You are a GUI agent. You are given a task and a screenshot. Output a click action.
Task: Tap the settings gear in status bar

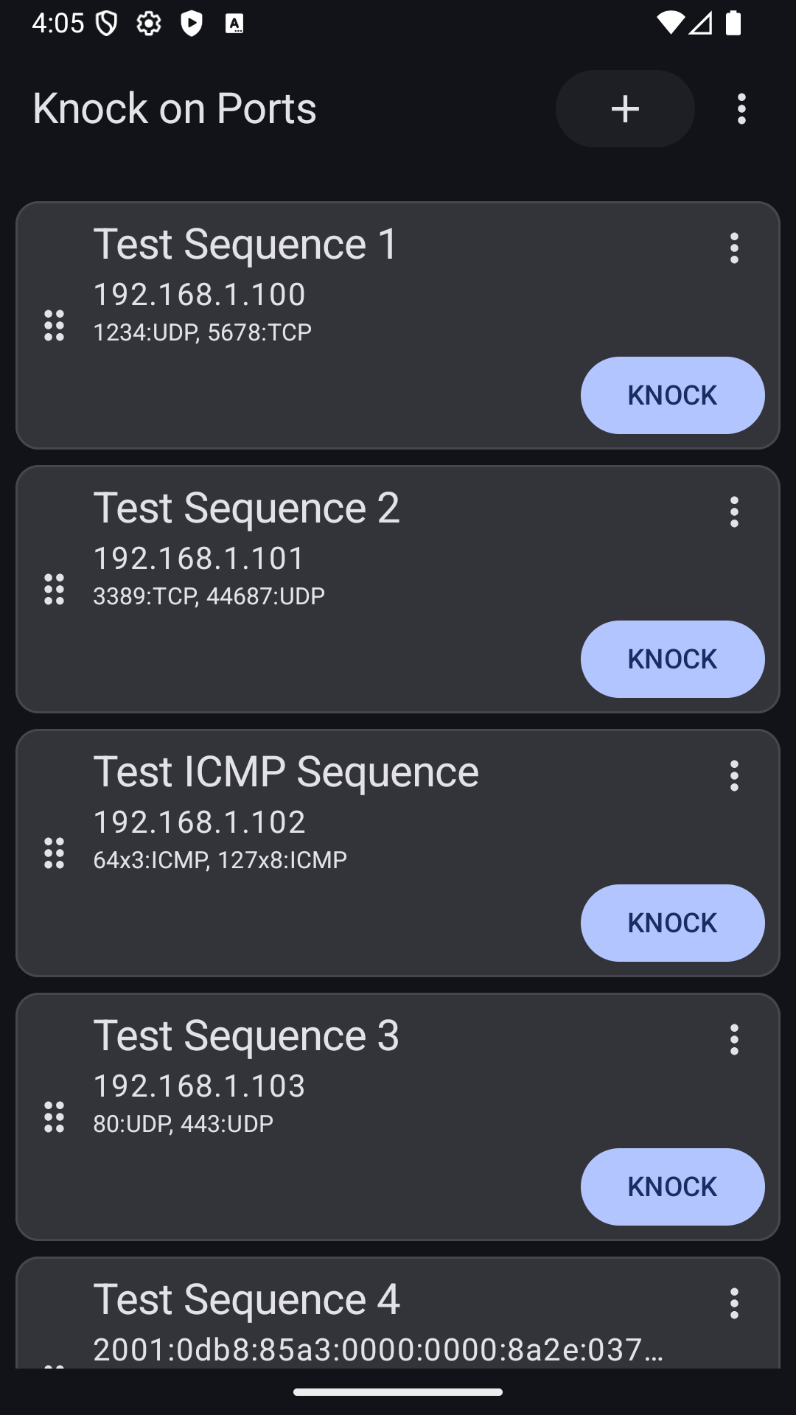click(149, 24)
